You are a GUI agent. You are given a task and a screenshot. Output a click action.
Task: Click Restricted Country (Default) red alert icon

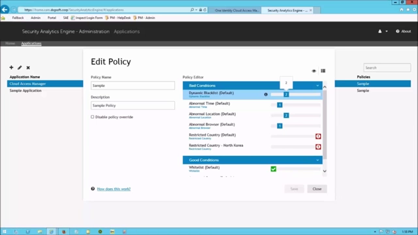click(x=318, y=136)
